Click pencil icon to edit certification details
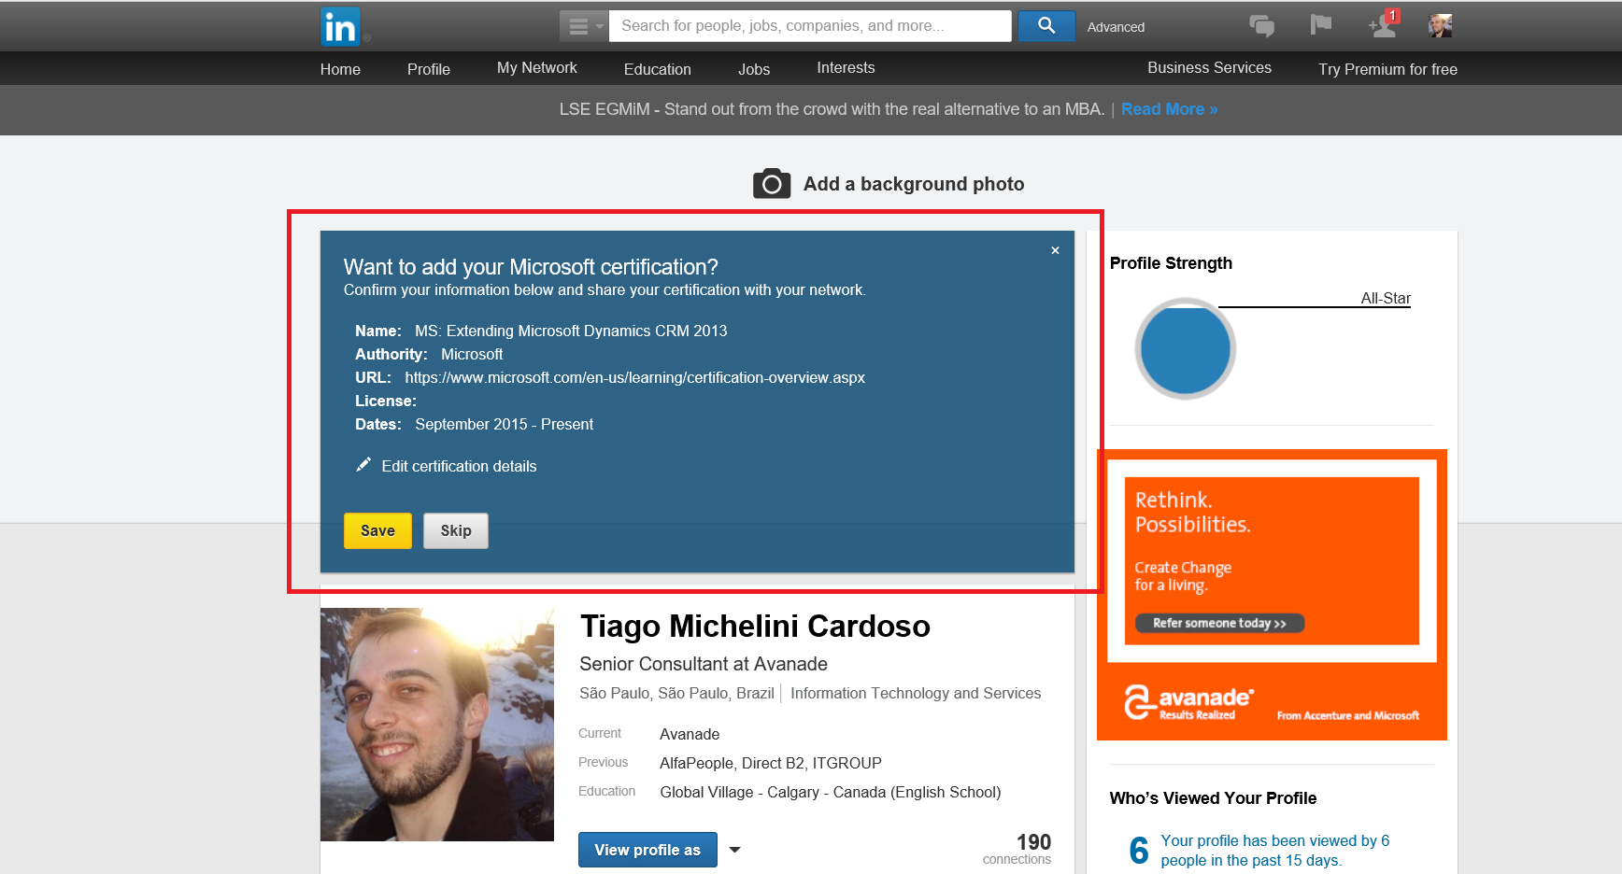 point(363,465)
